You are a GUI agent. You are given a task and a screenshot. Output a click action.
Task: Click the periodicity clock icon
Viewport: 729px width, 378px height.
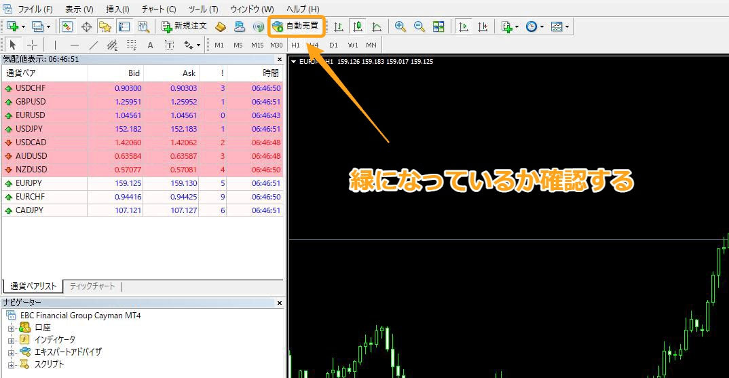[531, 26]
